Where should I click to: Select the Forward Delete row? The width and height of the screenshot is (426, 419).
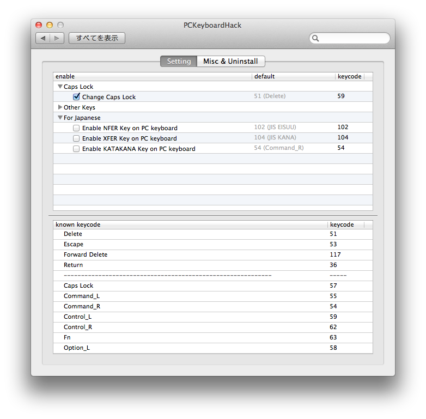click(213, 254)
